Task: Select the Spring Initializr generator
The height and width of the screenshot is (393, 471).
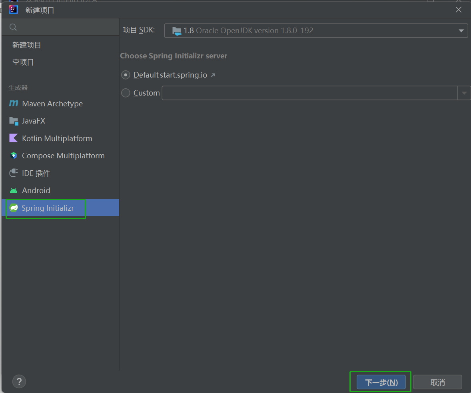Action: coord(47,208)
